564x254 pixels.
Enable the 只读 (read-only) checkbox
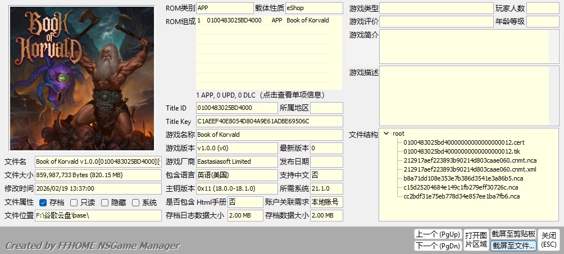tap(74, 202)
